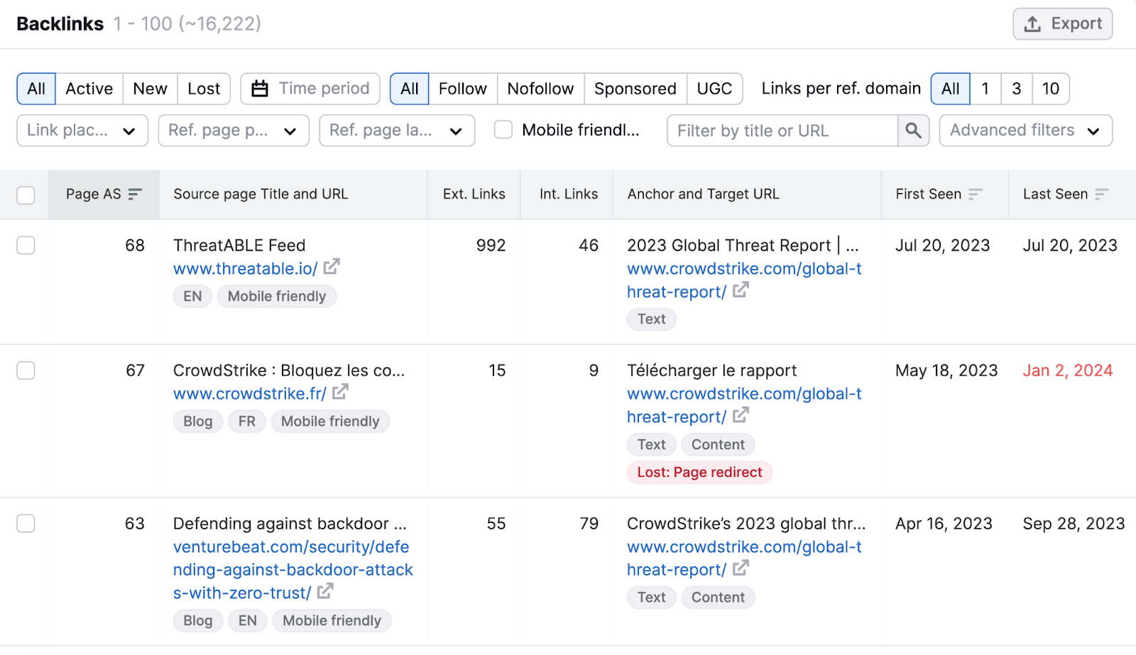Sort by the Last Seen column icon
The width and height of the screenshot is (1136, 655).
1101,194
